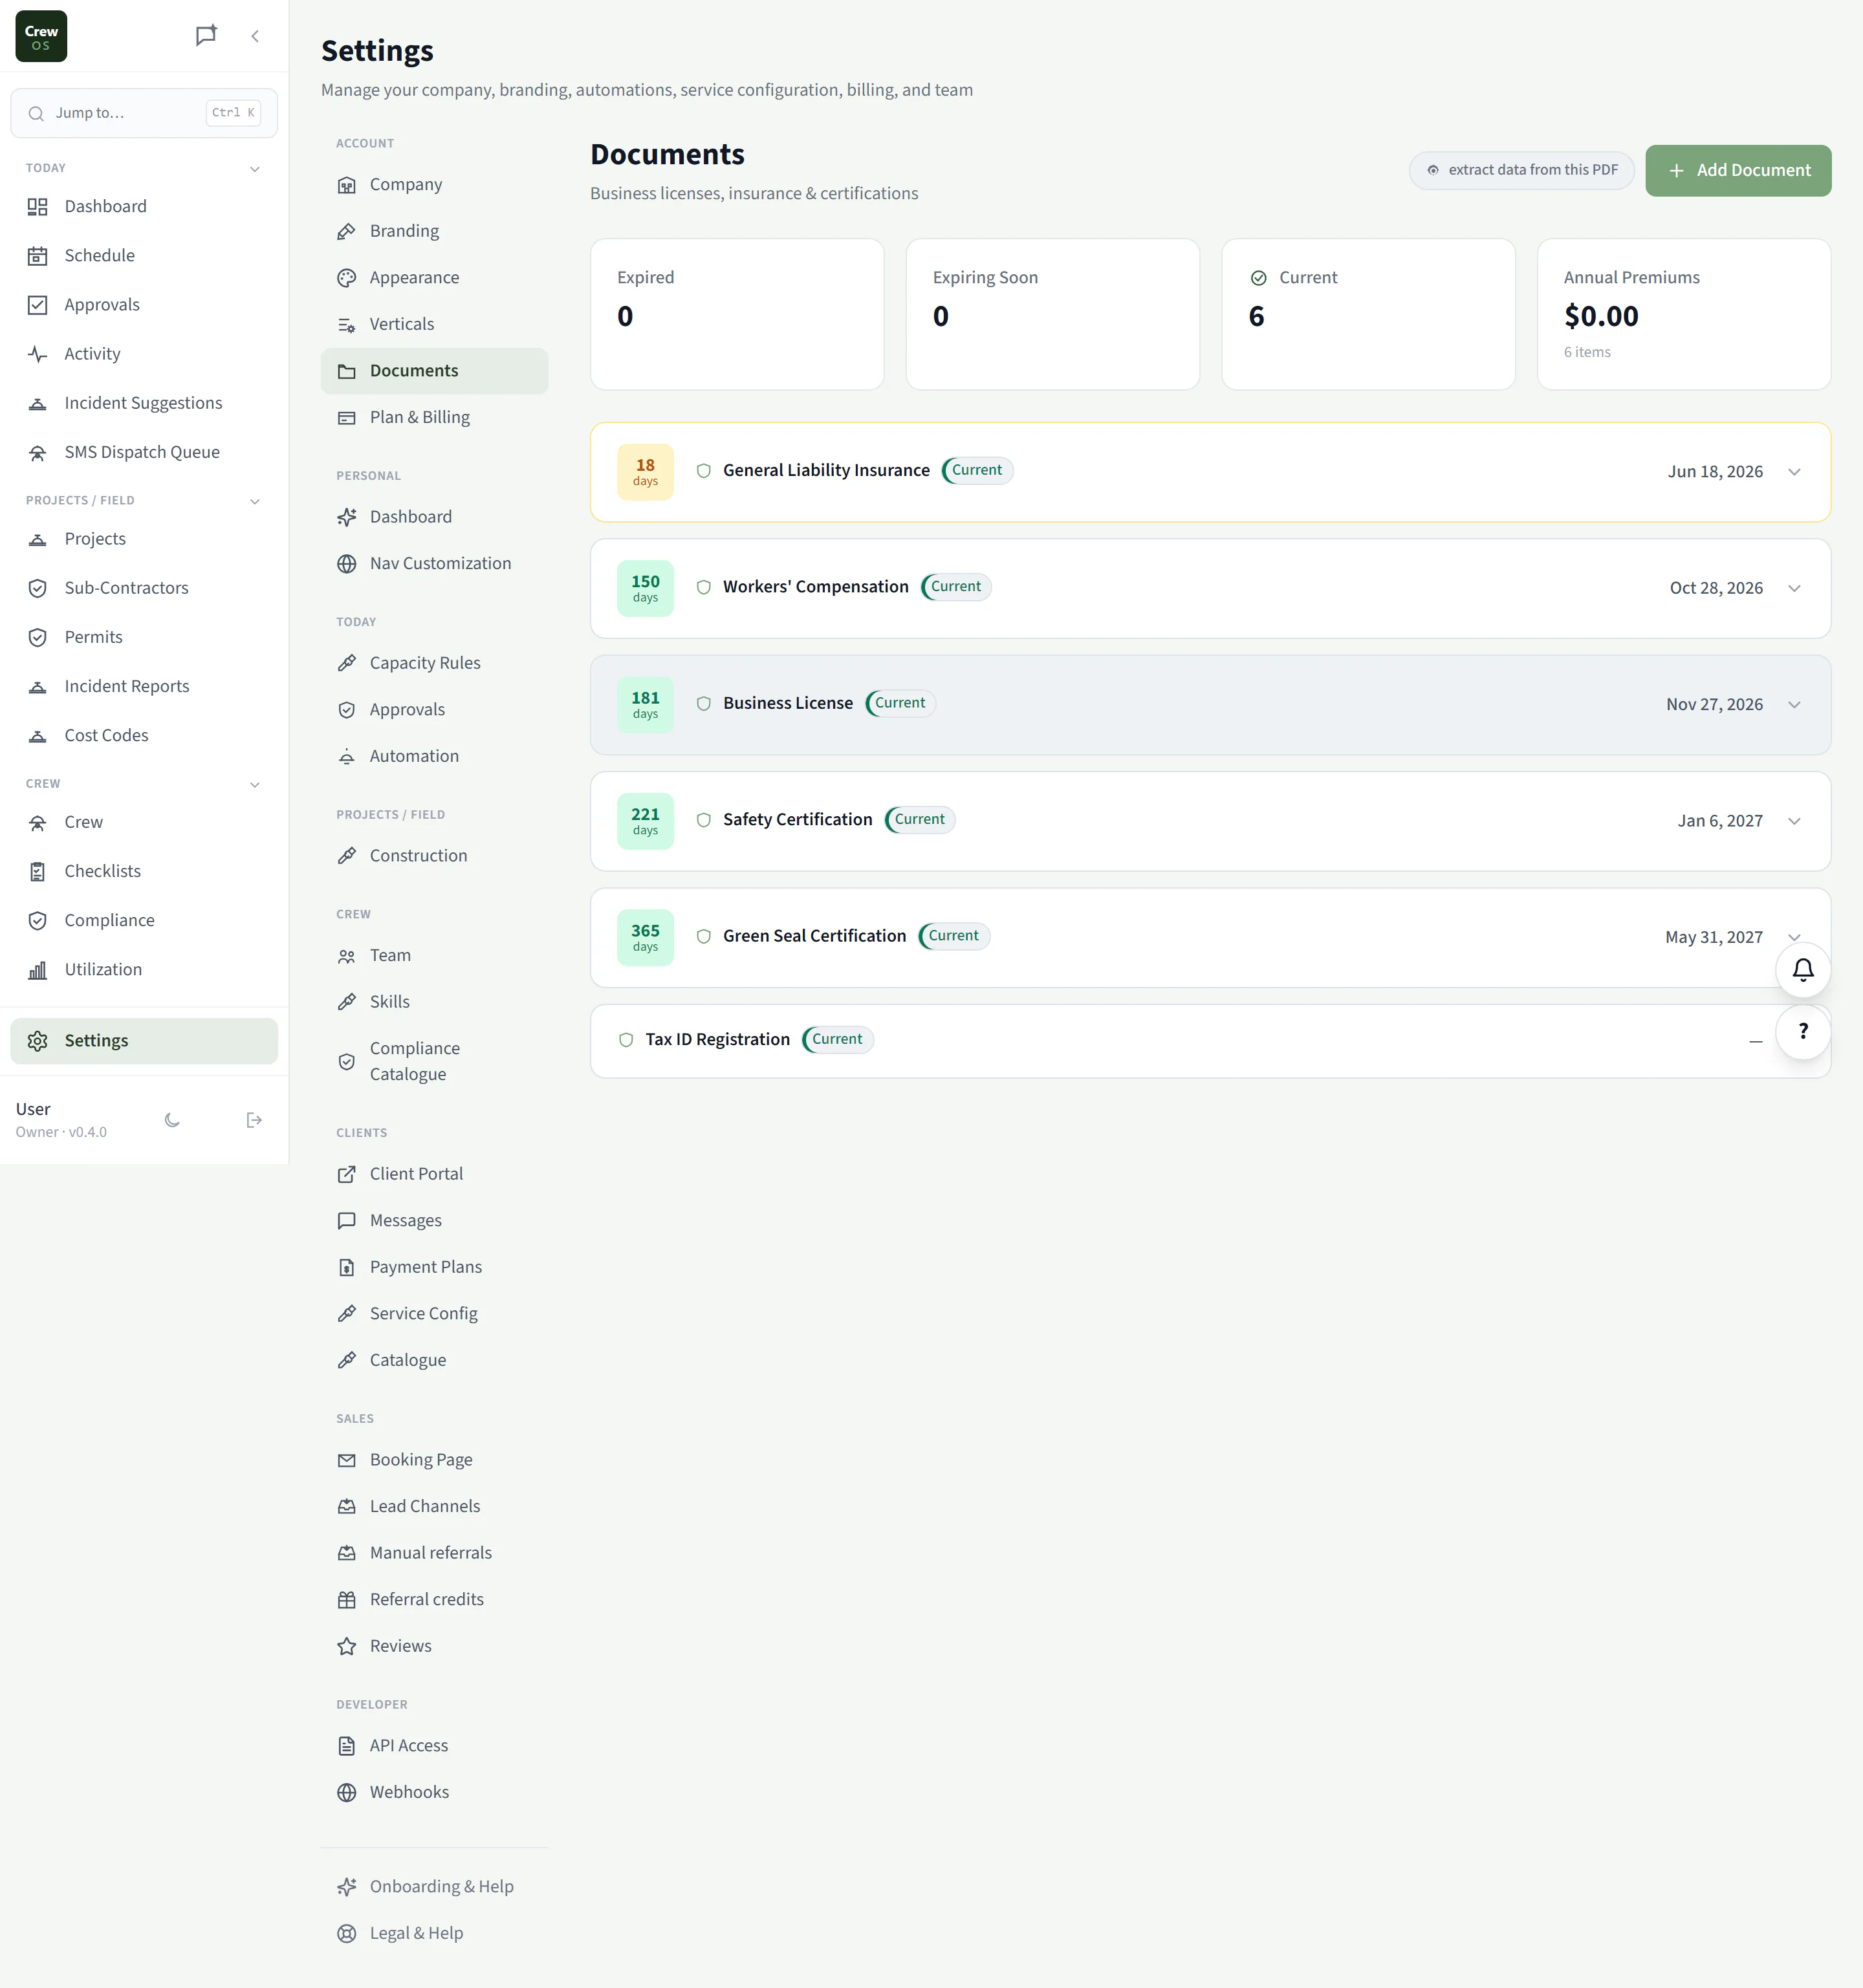
Task: Collapse the sidebar with the arrow icon
Action: 255,36
